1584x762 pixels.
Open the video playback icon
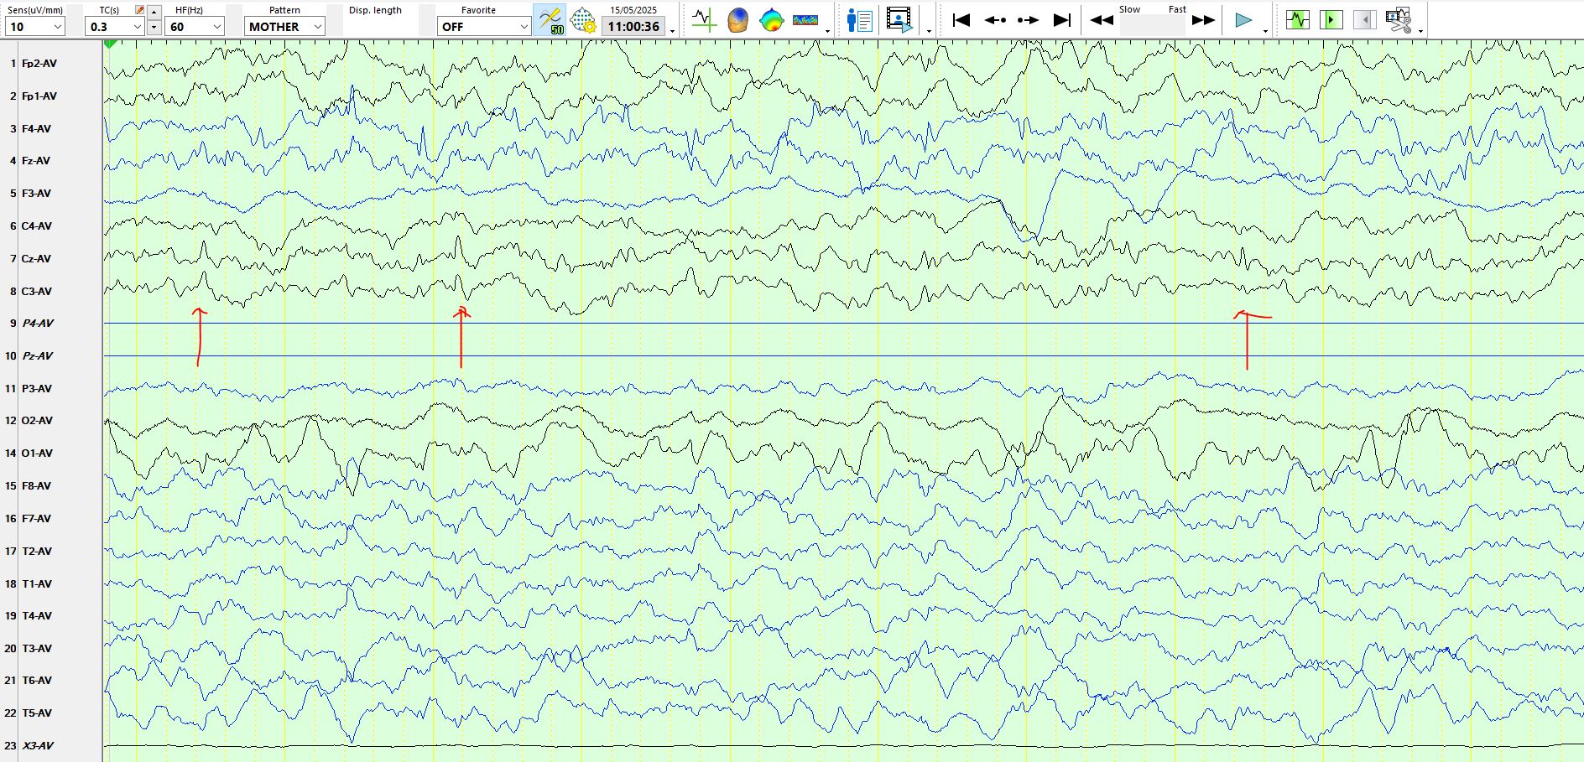[x=899, y=20]
